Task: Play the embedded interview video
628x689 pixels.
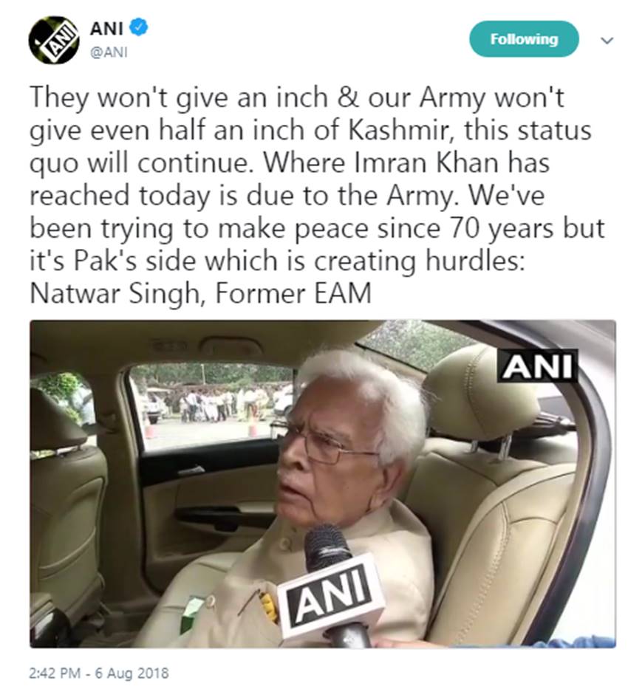Action: coord(323,484)
